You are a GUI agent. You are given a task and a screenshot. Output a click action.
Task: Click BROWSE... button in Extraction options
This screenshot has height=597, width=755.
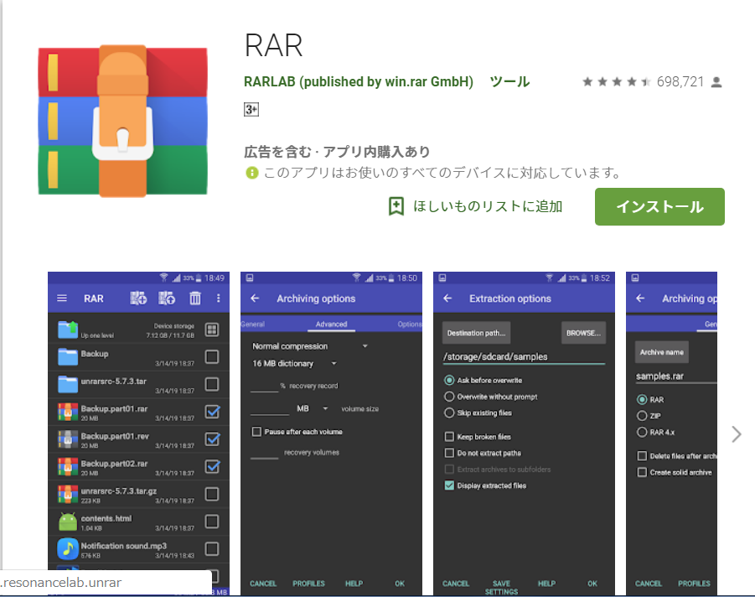point(583,333)
